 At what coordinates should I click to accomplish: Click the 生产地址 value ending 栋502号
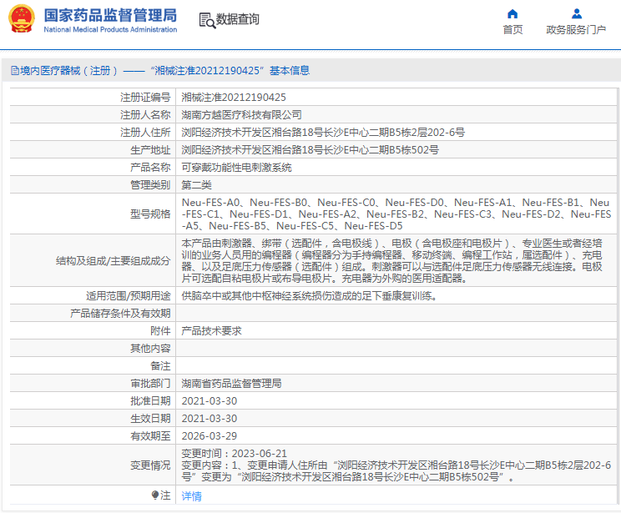pos(310,150)
